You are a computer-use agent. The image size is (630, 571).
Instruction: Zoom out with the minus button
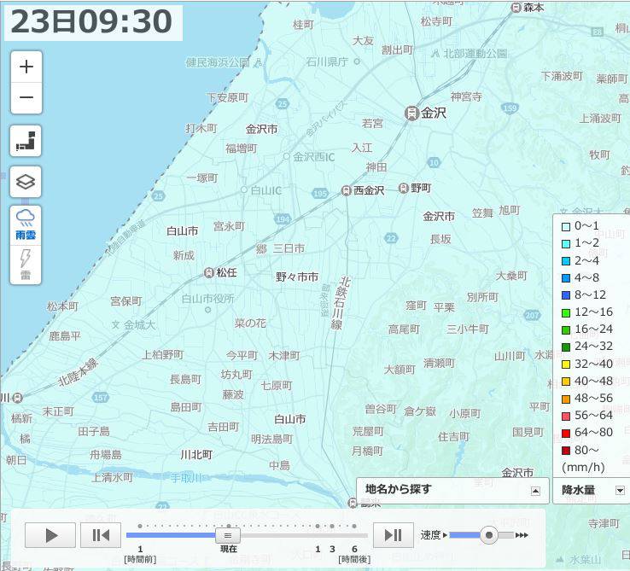26,97
